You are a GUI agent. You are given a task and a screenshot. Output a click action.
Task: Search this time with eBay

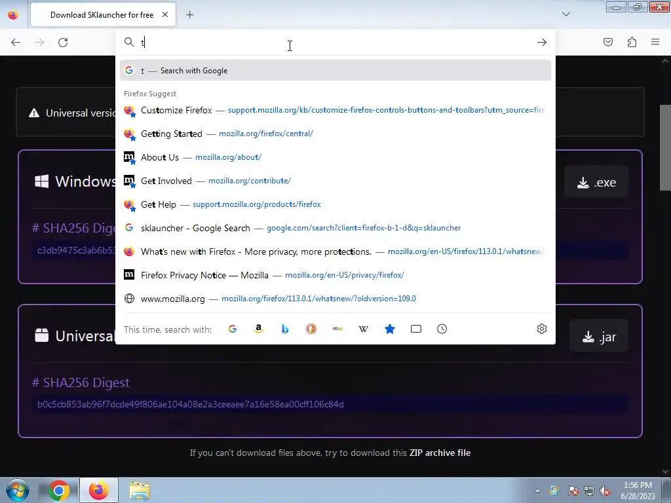(337, 329)
